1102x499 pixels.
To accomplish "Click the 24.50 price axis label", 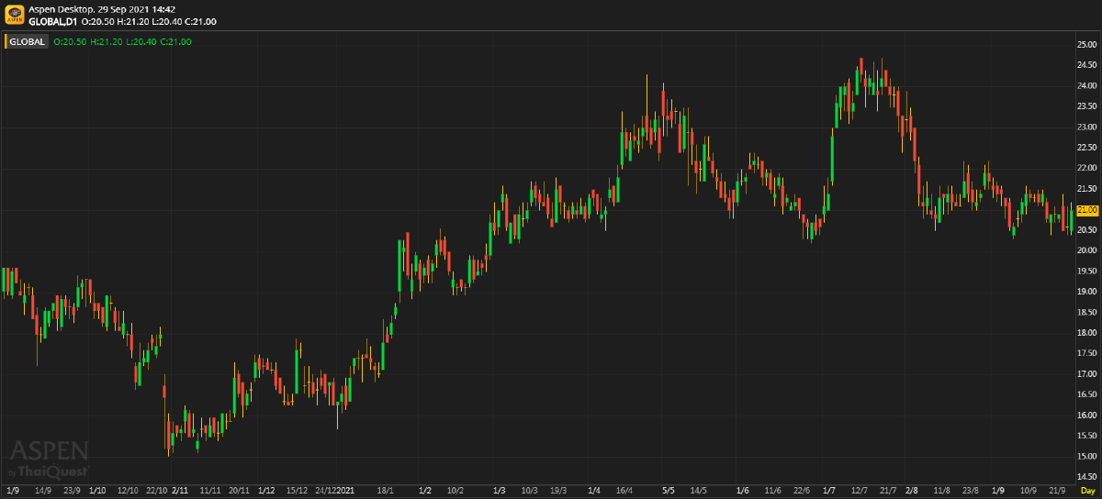I will 1087,65.
